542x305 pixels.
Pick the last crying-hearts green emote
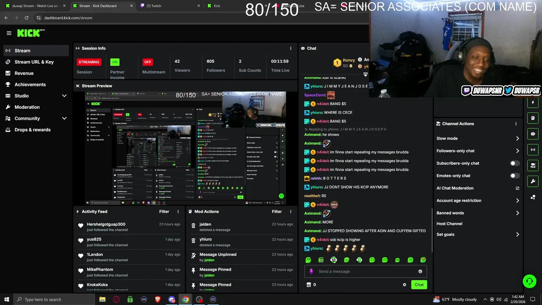(423, 260)
